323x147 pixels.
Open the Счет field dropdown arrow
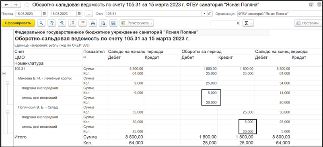[x=204, y=14]
